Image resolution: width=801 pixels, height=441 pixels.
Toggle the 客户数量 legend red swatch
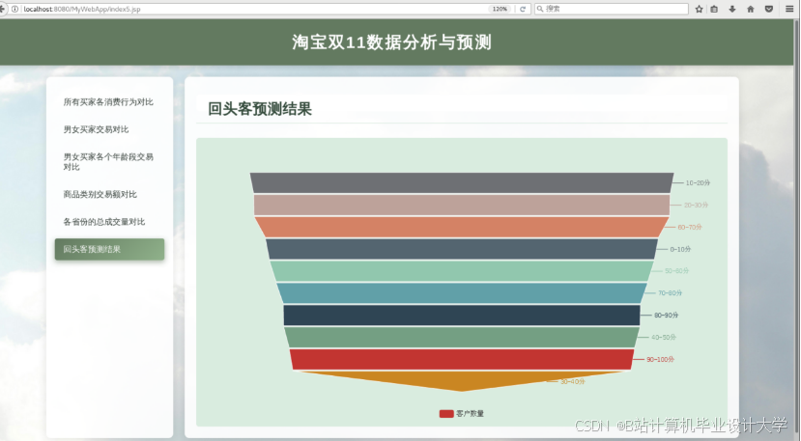[x=446, y=413]
